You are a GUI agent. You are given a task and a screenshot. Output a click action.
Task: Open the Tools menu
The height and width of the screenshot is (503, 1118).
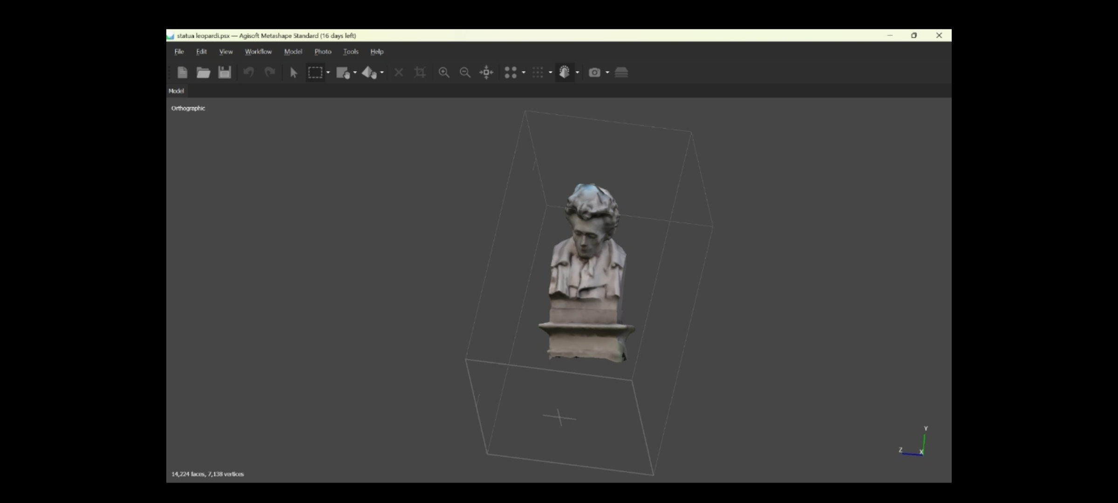point(351,52)
